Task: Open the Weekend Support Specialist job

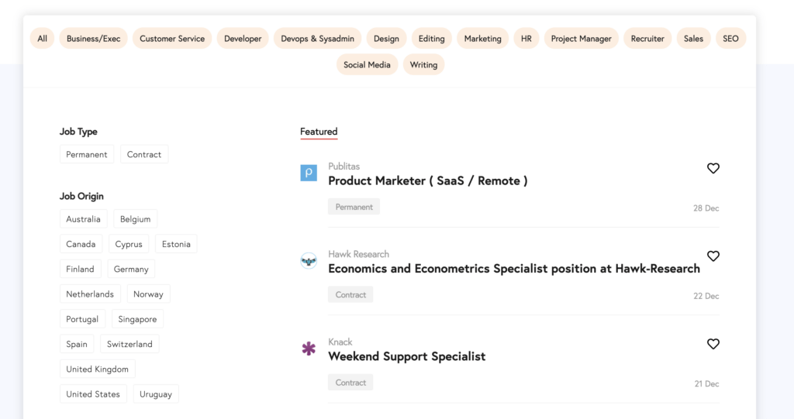Action: point(406,356)
